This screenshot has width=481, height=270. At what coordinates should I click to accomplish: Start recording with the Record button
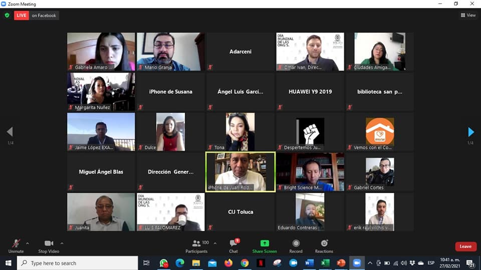pyautogui.click(x=296, y=245)
